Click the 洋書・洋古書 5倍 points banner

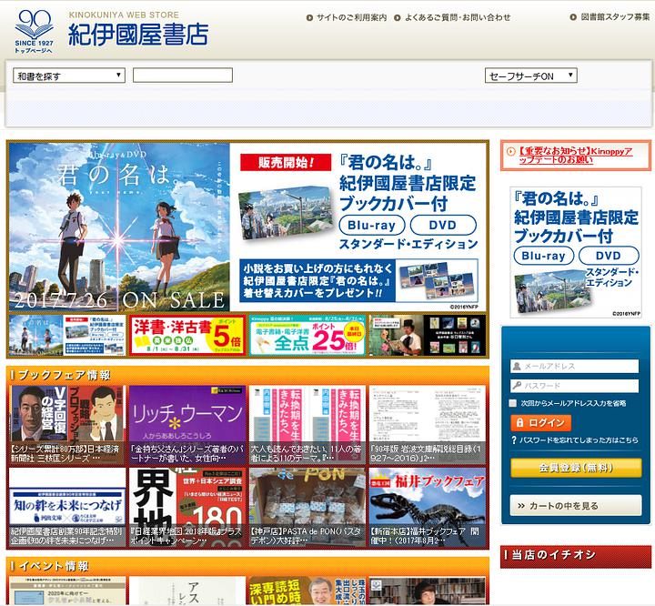pos(187,335)
